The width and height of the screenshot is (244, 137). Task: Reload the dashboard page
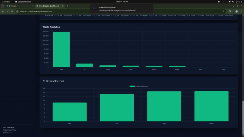click(12, 11)
